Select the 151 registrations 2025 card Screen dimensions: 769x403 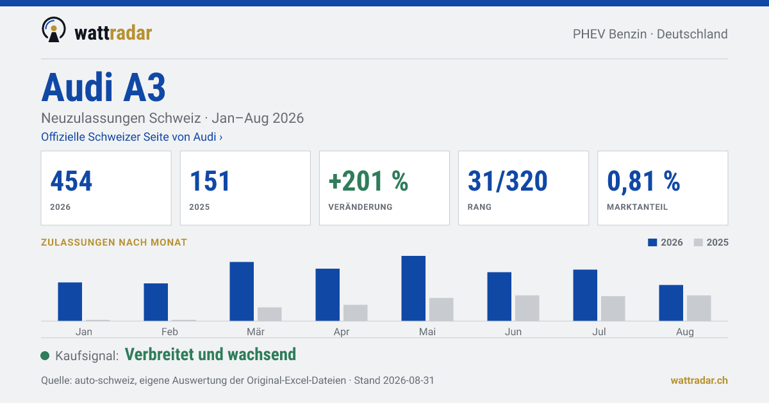[245, 188]
